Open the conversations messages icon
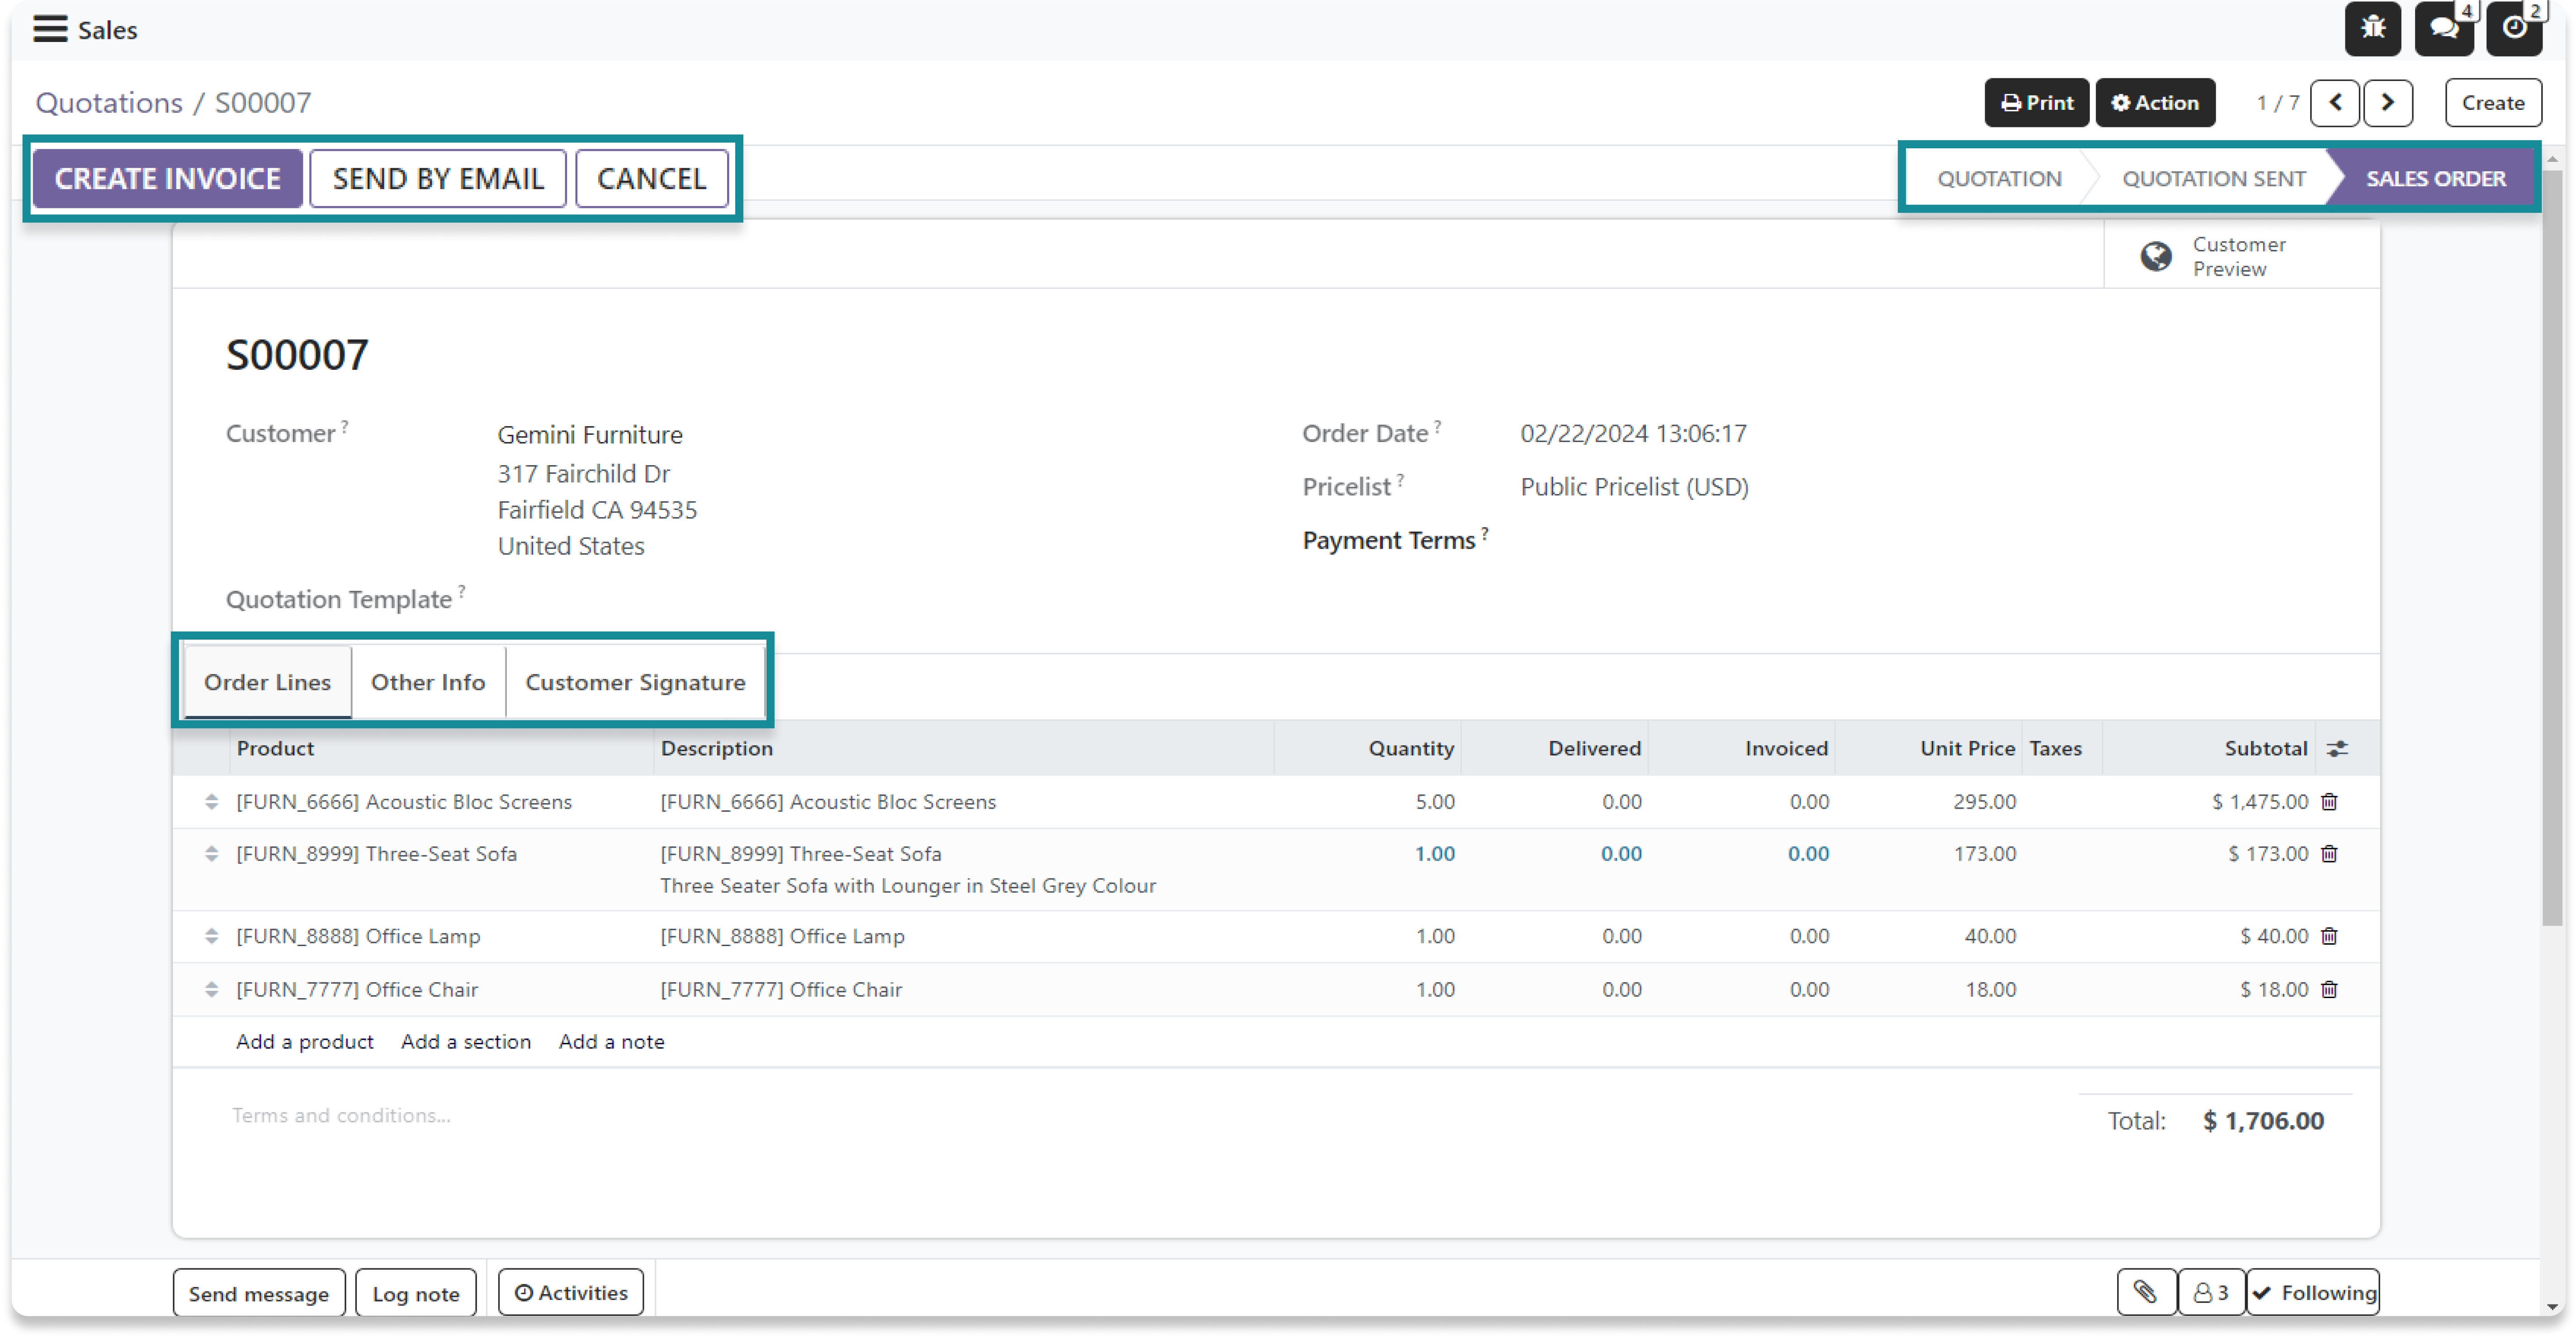The width and height of the screenshot is (2576, 1338). point(2443,27)
